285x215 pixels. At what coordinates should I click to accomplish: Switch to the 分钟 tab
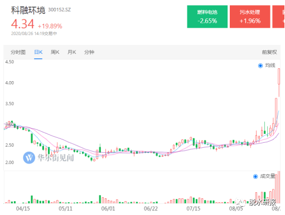tap(89, 52)
